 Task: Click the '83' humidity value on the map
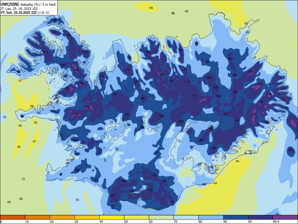[x=247, y=32]
